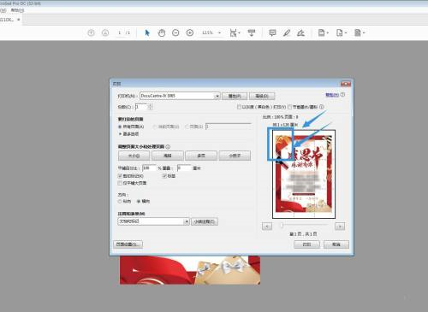
Task: Click the page range text field
Action: coord(229,127)
